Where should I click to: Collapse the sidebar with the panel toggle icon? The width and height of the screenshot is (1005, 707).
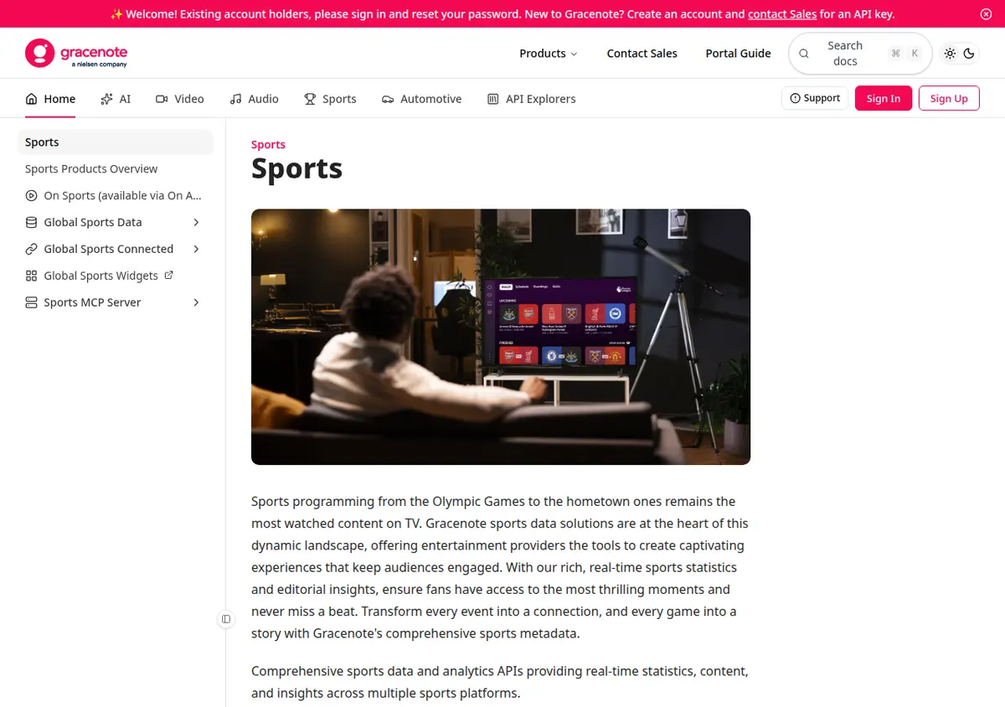coord(226,619)
